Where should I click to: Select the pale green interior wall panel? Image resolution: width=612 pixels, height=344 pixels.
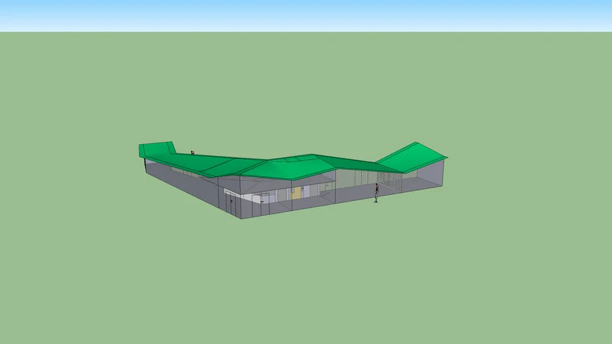click(350, 179)
